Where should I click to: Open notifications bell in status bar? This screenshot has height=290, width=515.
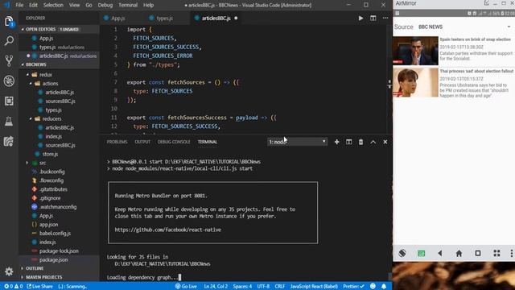pos(384,287)
